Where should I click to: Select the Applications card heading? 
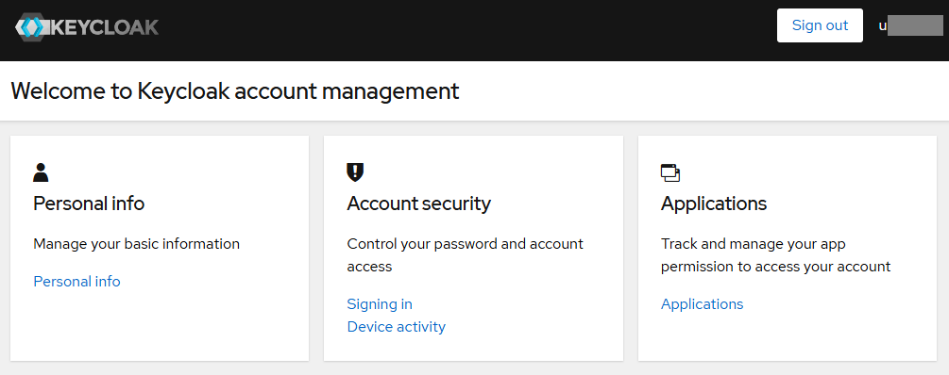(714, 204)
